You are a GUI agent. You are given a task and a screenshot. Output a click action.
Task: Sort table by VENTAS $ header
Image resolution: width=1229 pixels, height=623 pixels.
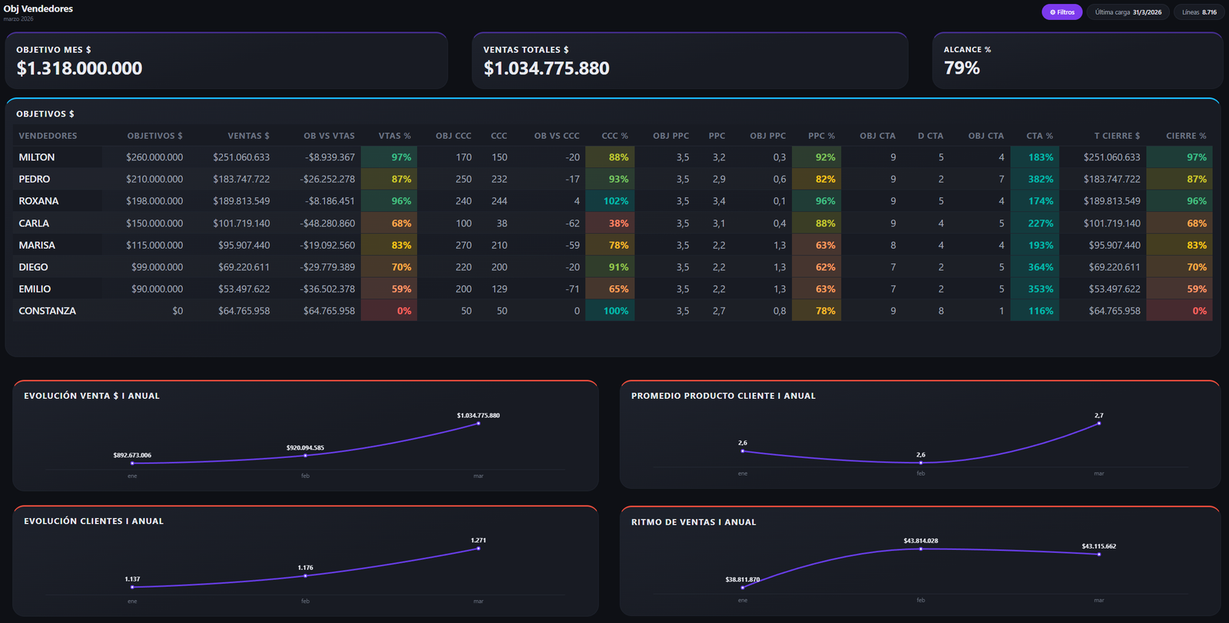(248, 136)
